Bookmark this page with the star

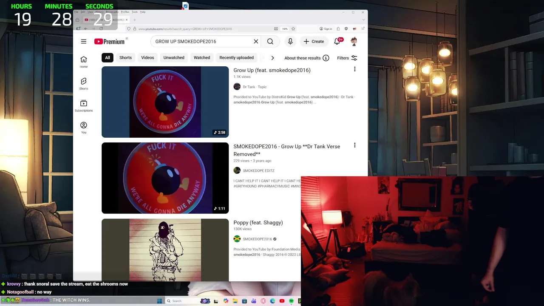click(x=293, y=29)
